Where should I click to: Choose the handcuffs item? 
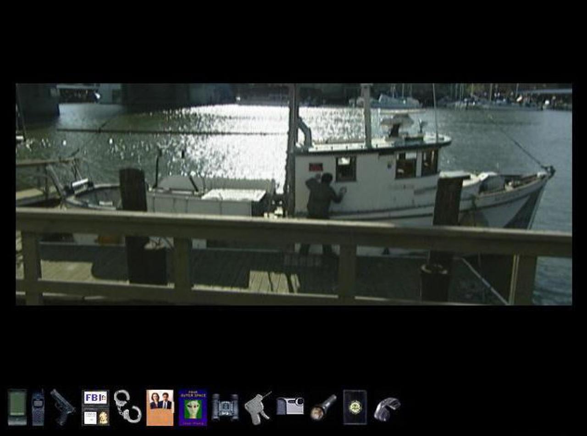click(127, 407)
